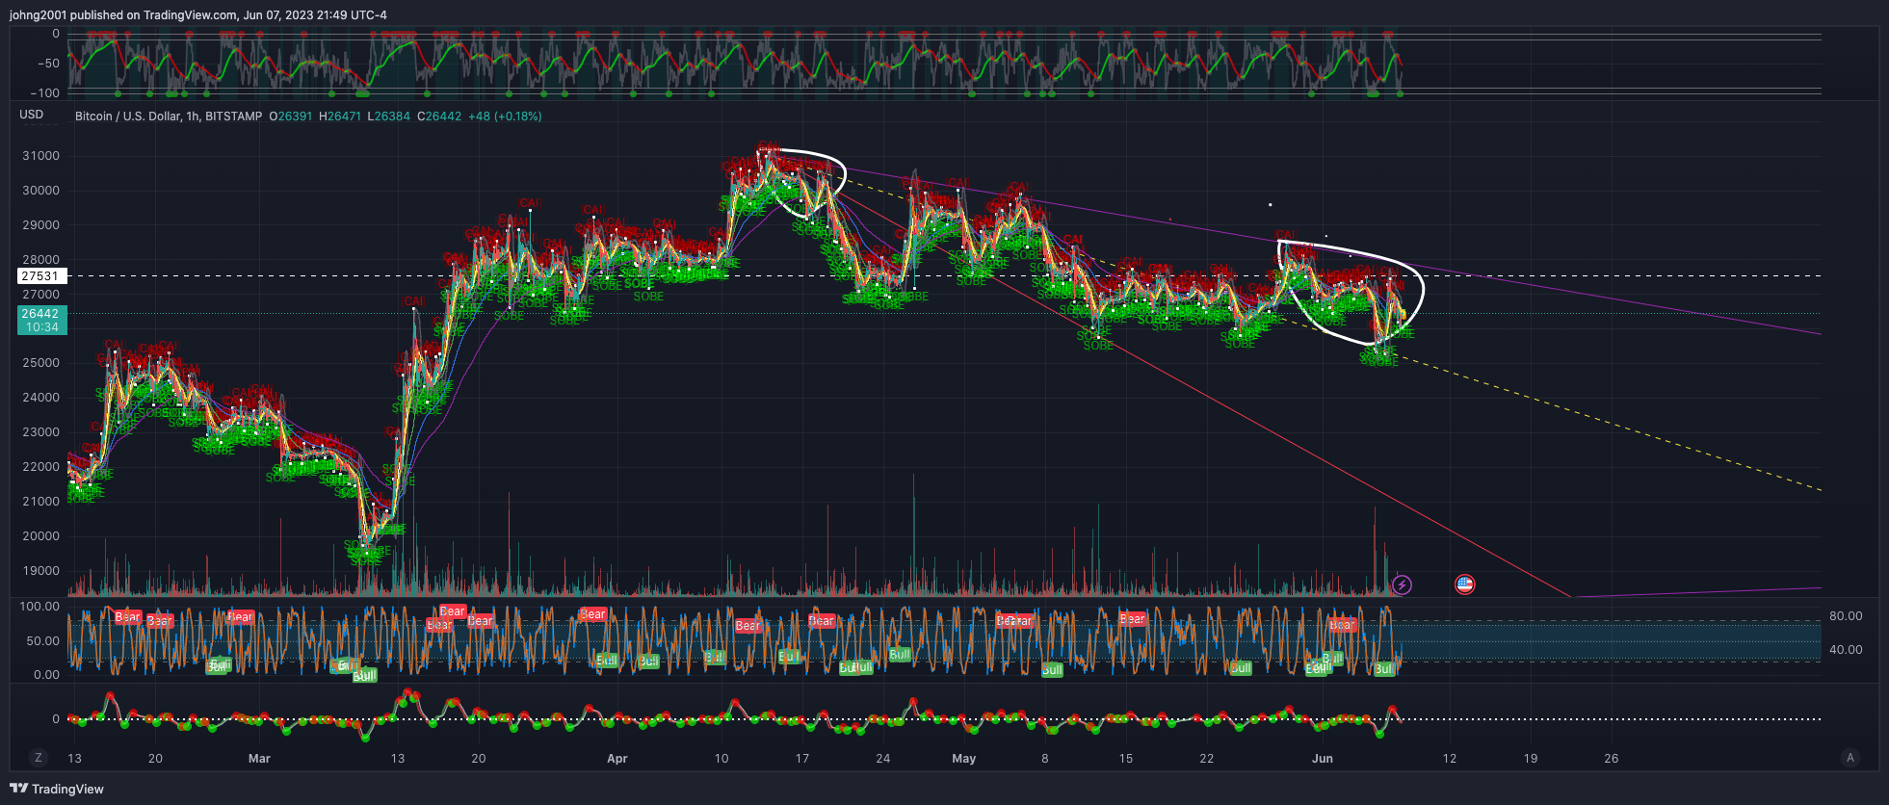The height and width of the screenshot is (805, 1889).
Task: Click the 28000 price axis label
Action: (x=40, y=260)
